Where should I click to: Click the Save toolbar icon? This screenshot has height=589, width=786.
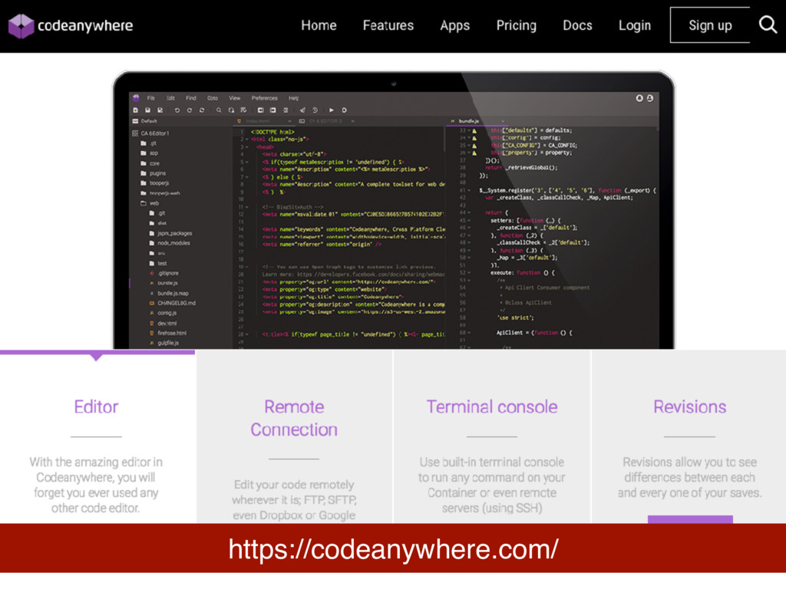pyautogui.click(x=148, y=110)
